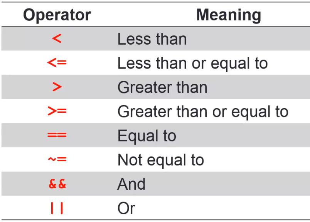Click the Meaning column header

tap(229, 15)
